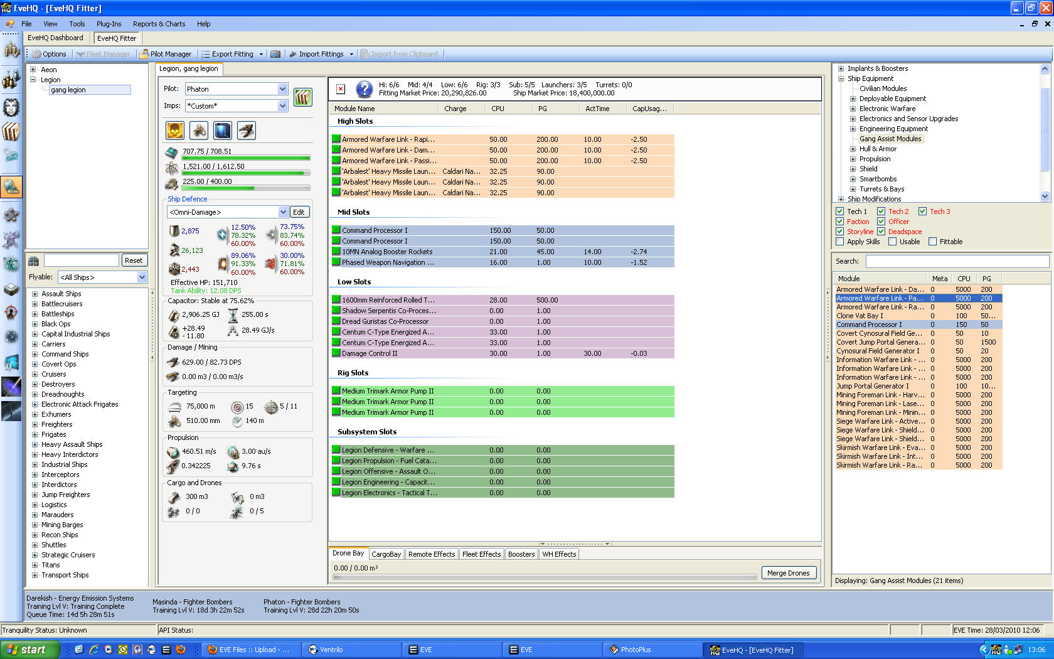Viewport: 1054px width, 659px height.
Task: Click the gun turret icon button
Action: click(x=247, y=130)
